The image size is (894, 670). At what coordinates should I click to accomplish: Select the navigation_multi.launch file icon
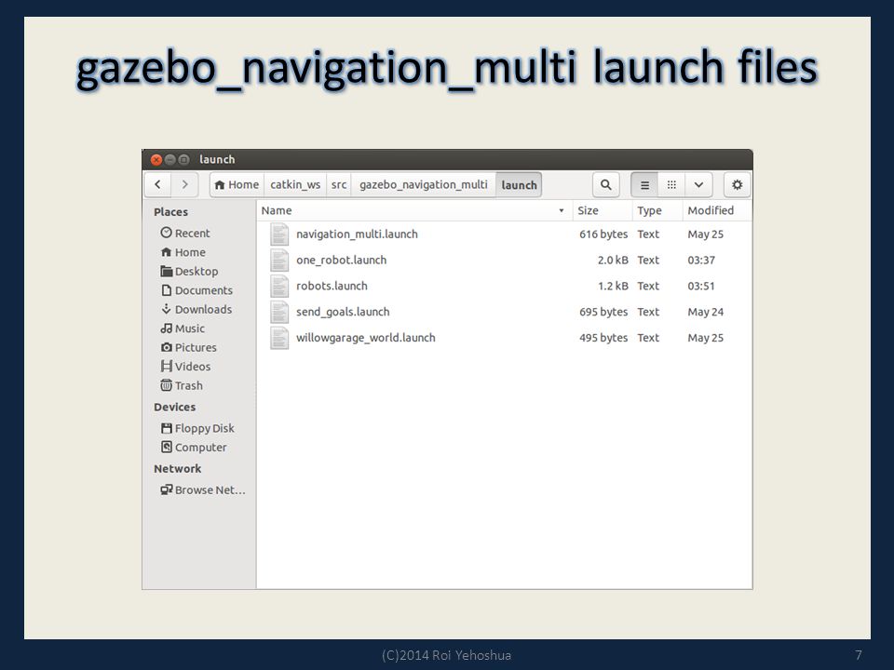click(x=279, y=234)
